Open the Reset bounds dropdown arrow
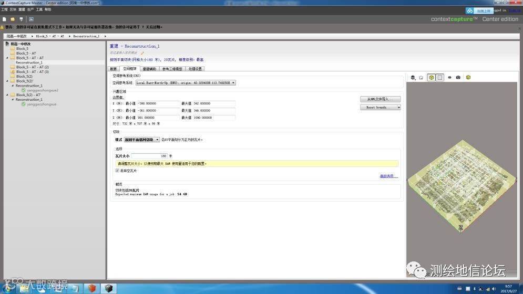Image resolution: width=523 pixels, height=294 pixels. click(x=398, y=107)
